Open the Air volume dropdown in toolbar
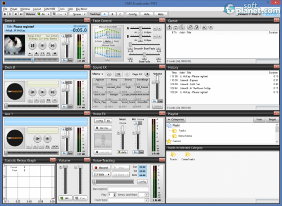The image size is (282, 206). coord(49,14)
